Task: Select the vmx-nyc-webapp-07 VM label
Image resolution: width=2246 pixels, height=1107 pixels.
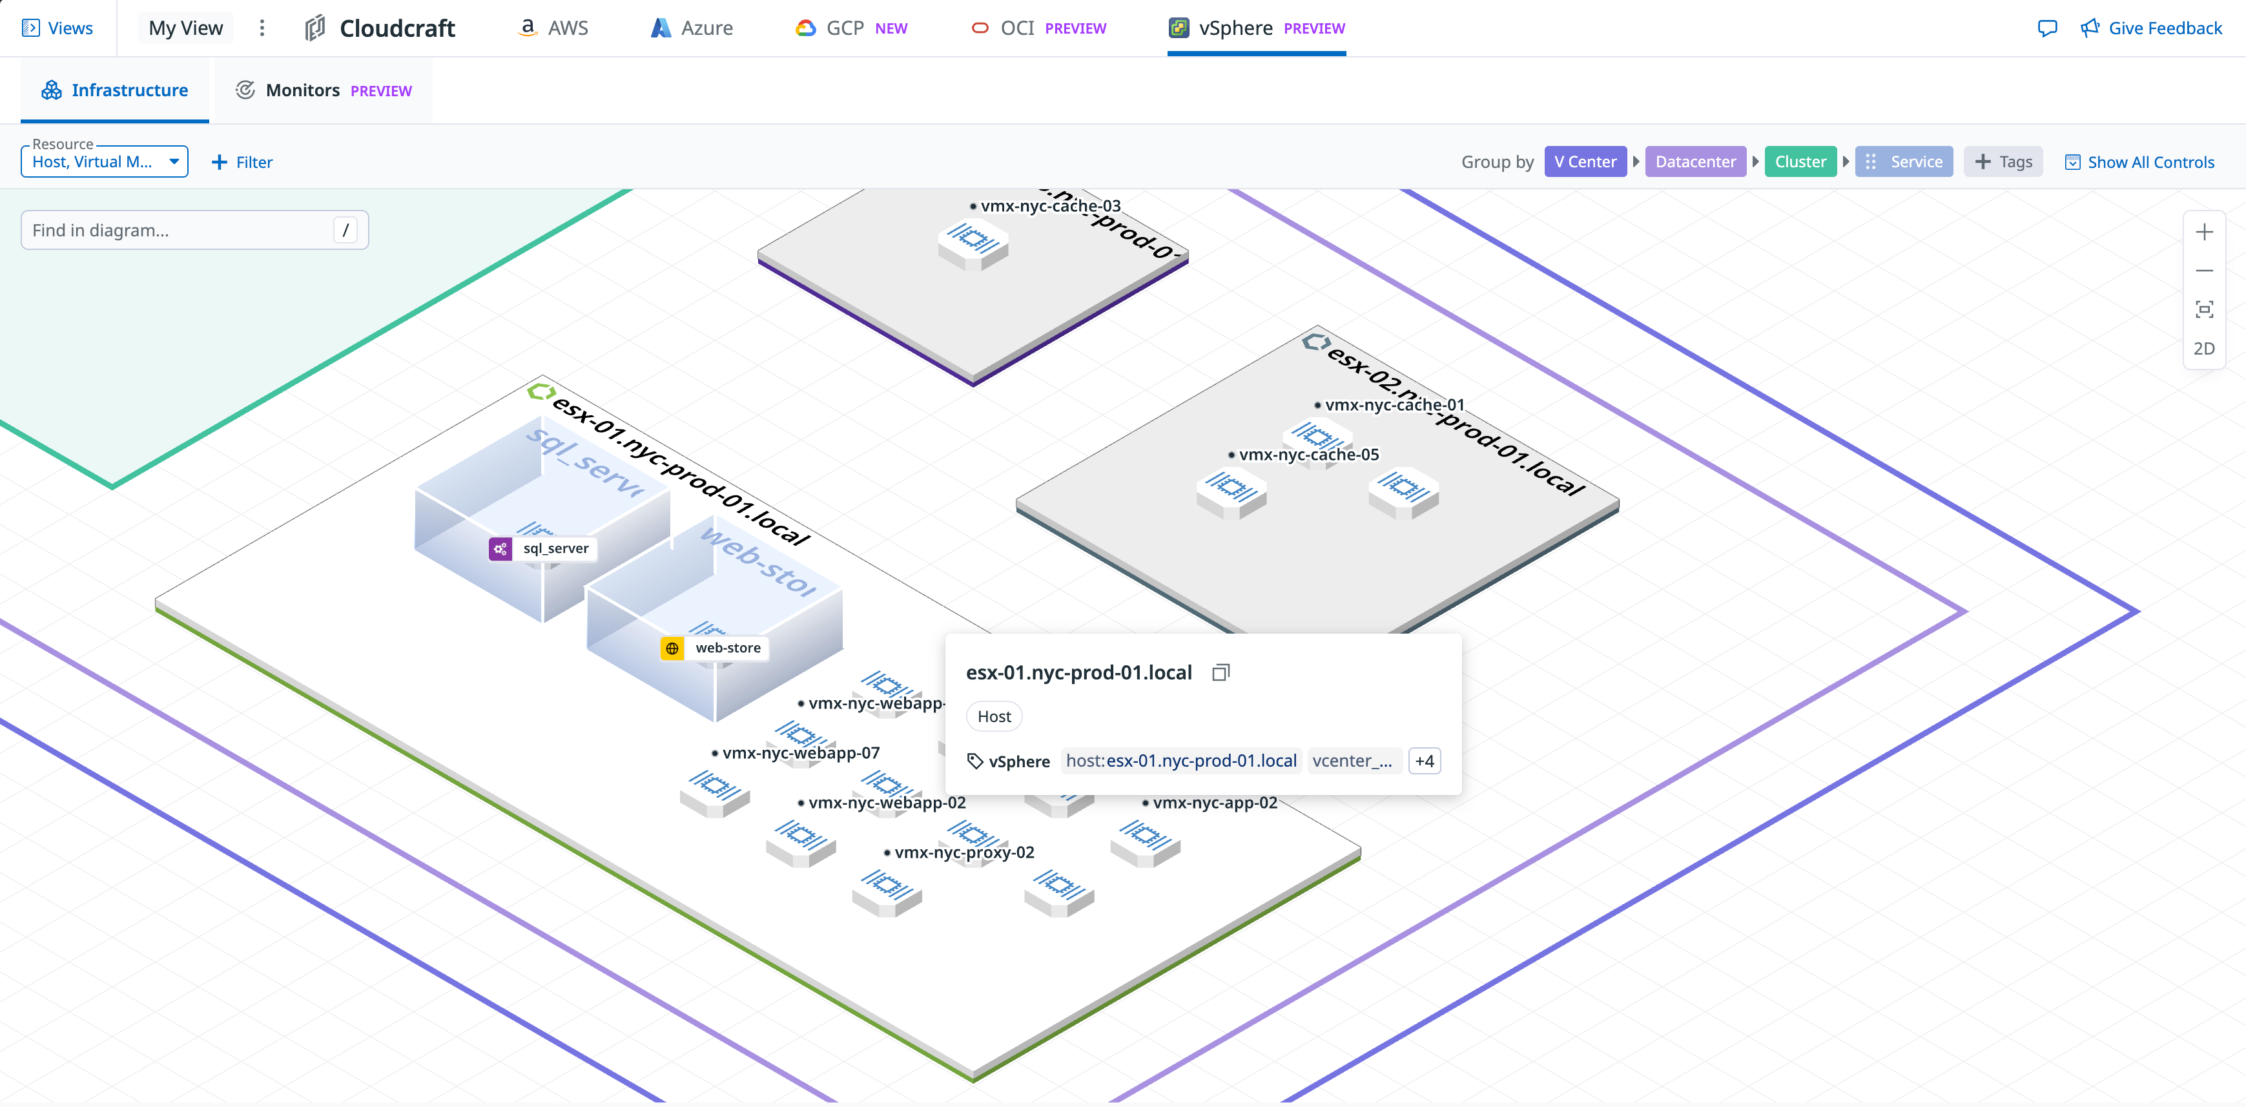Action: click(x=800, y=753)
